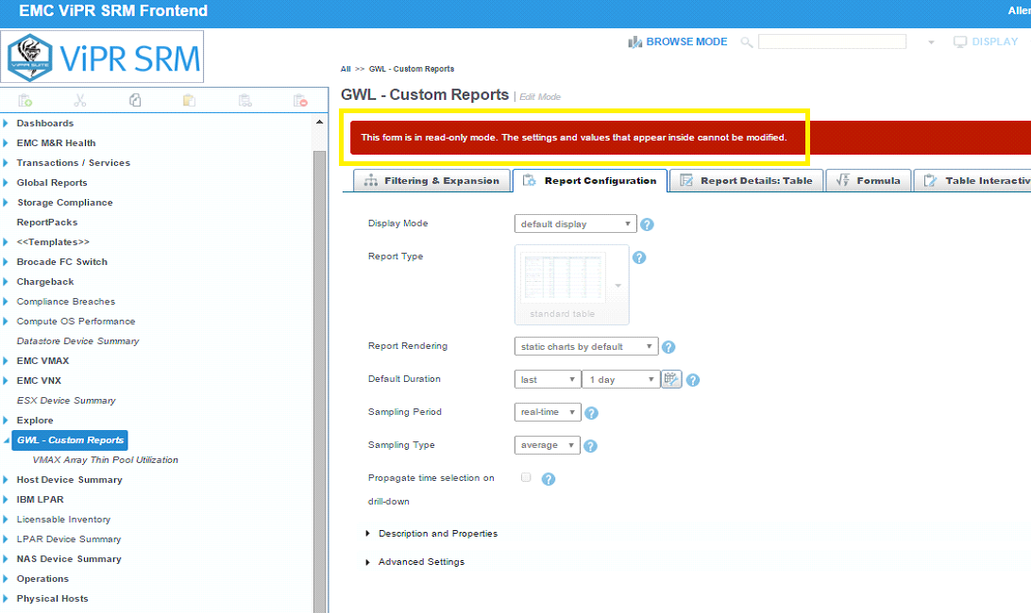Image resolution: width=1031 pixels, height=613 pixels.
Task: Switch to Filtering & Expansion tab
Action: [x=432, y=181]
